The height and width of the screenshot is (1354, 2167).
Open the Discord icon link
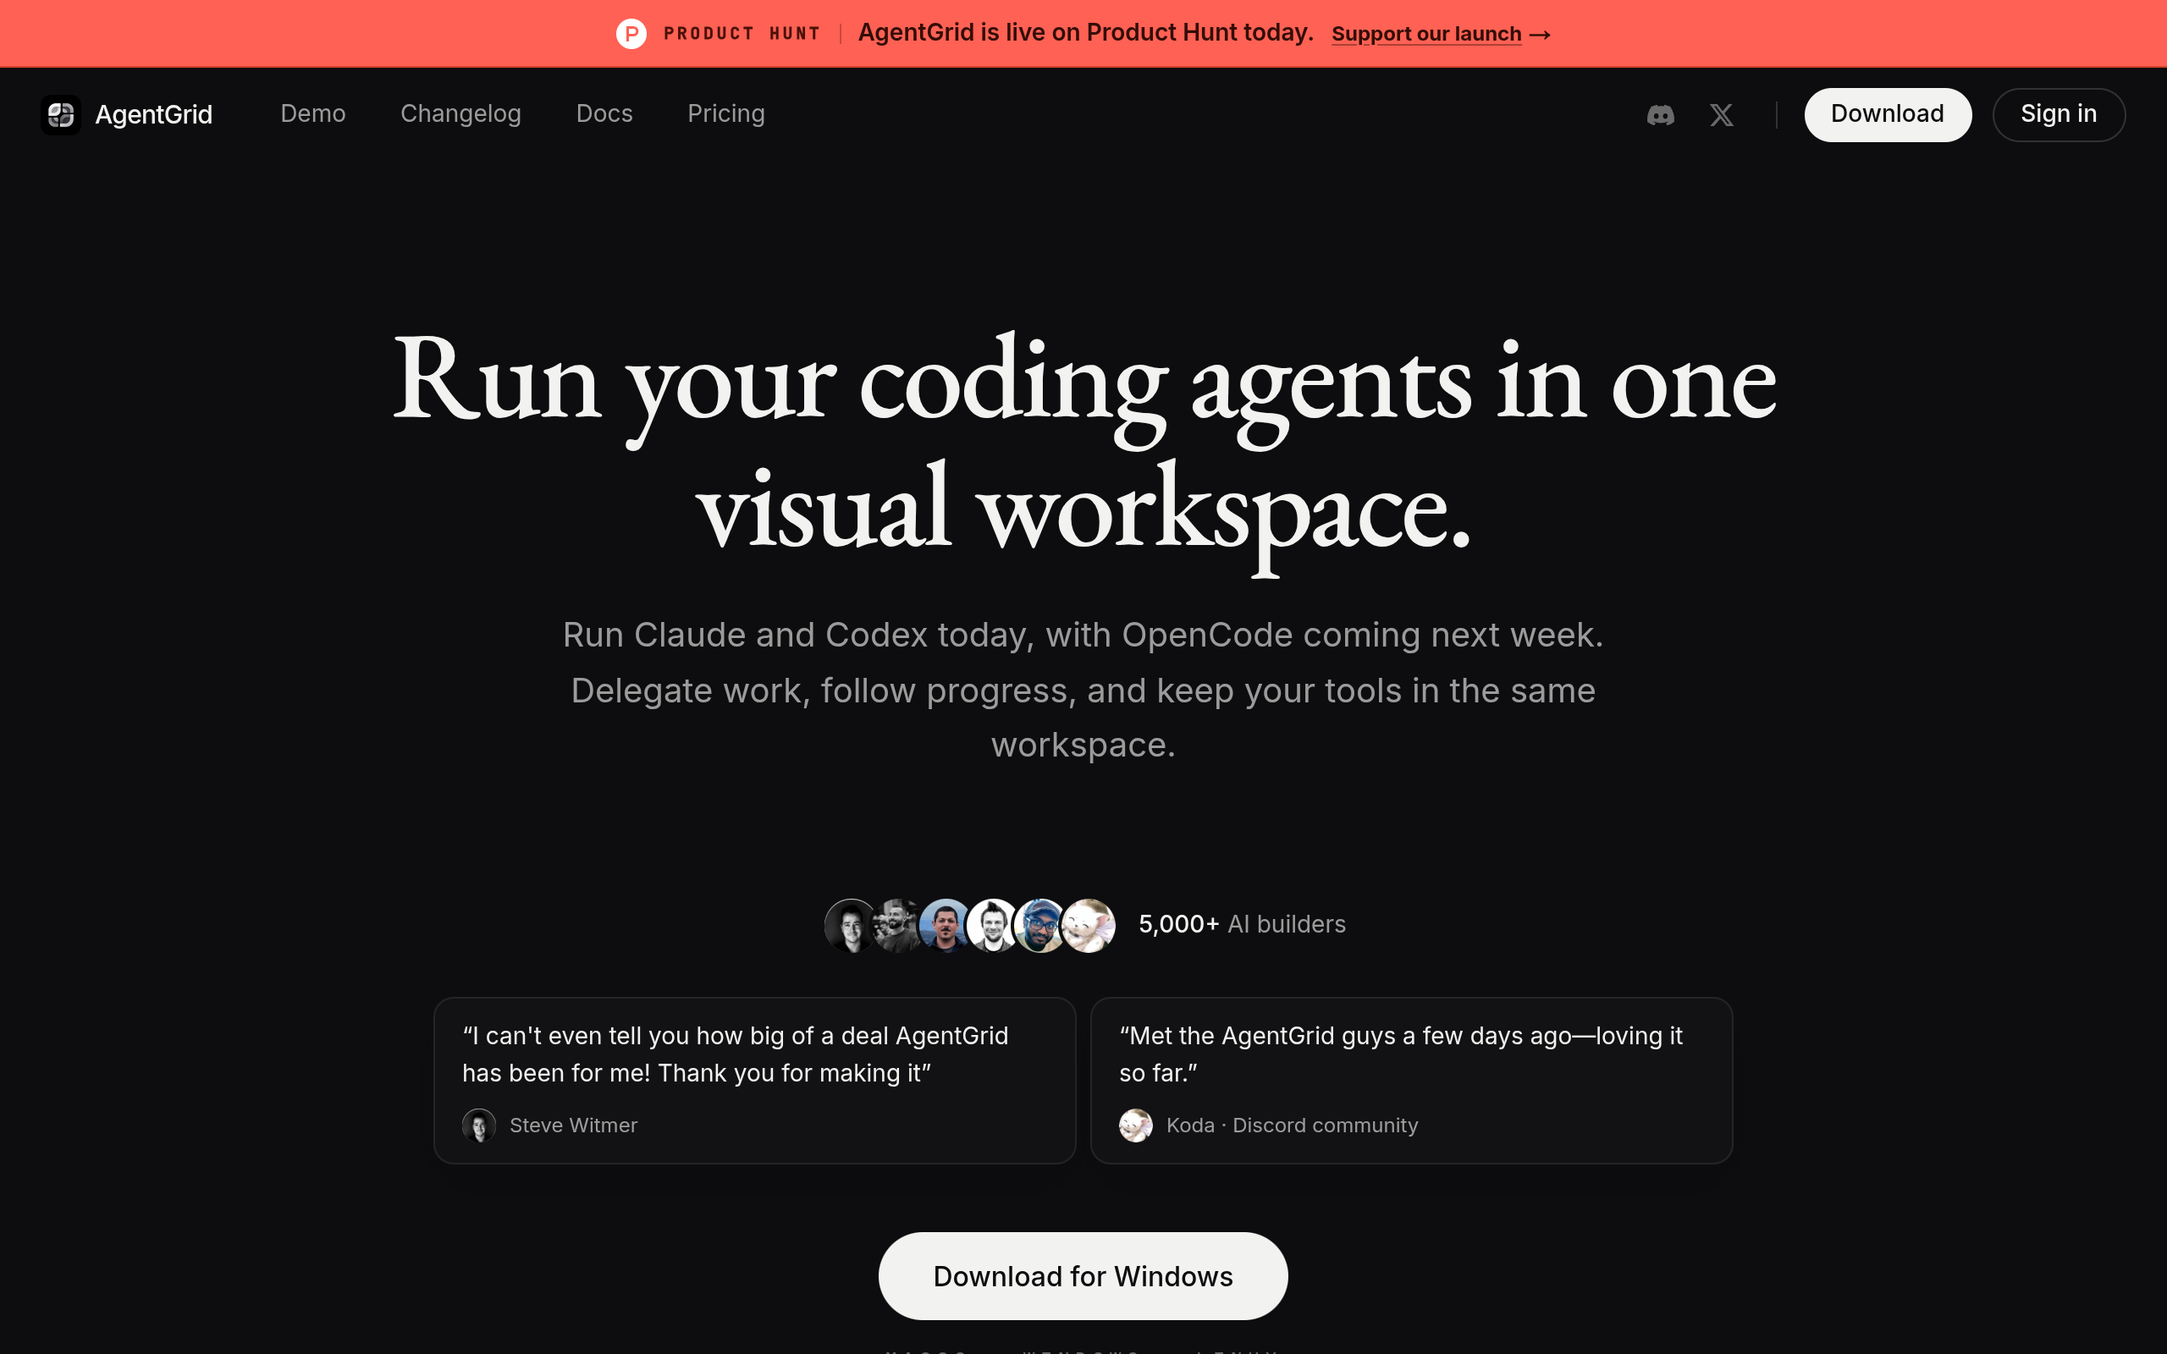tap(1660, 114)
